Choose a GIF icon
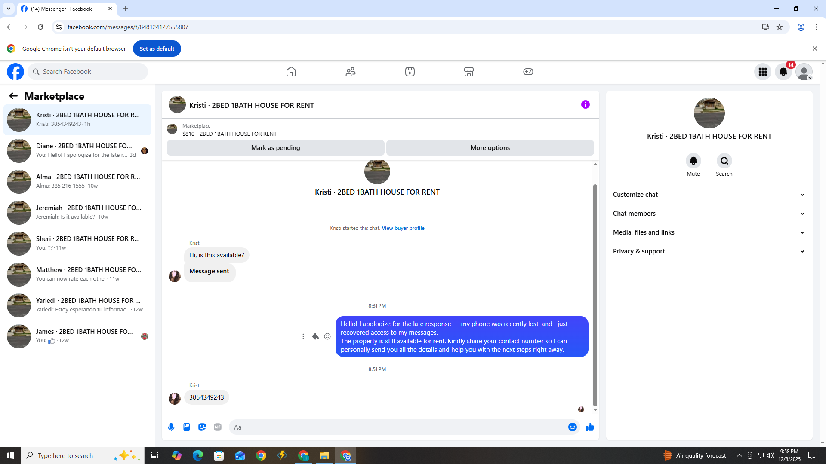 pyautogui.click(x=218, y=427)
